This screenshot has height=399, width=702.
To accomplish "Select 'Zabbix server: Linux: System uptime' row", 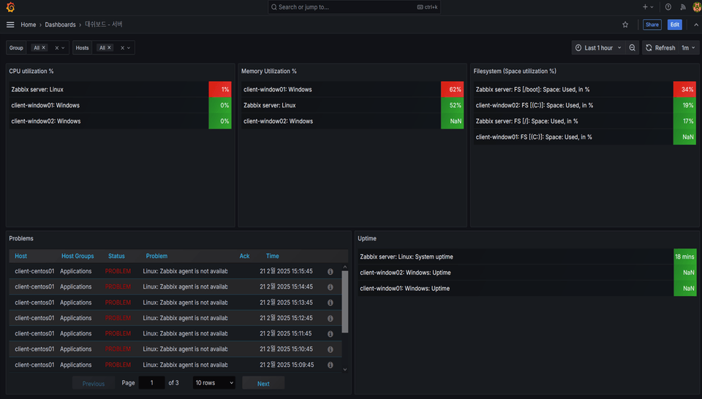I will [x=527, y=256].
